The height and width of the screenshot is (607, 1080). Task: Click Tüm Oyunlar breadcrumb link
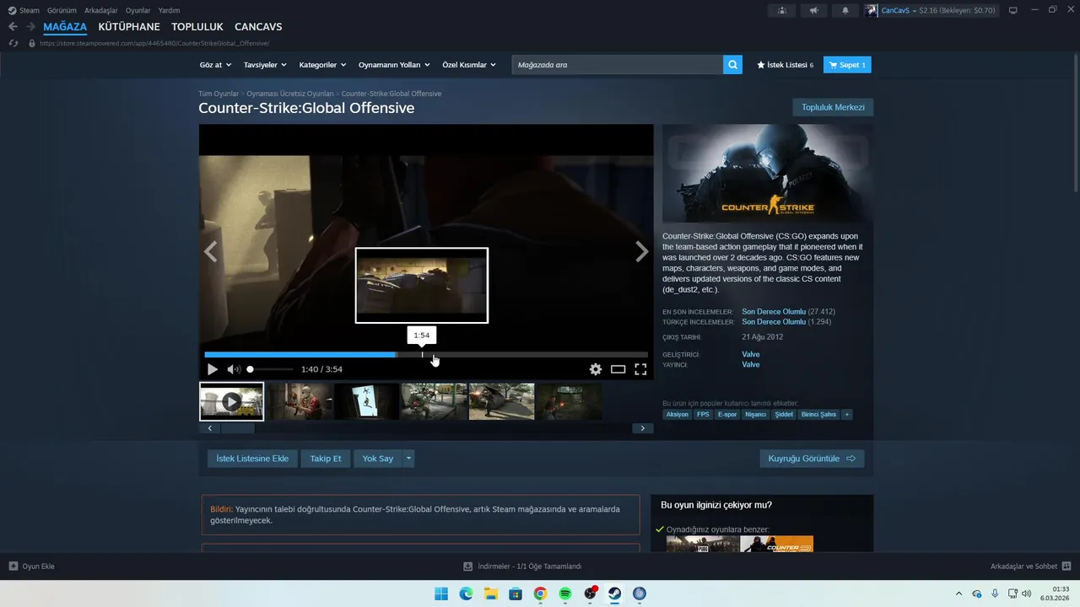pos(219,94)
